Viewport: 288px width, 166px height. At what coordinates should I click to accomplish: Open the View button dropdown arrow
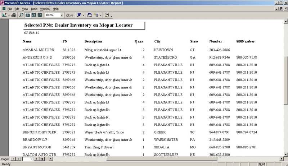point(9,15)
